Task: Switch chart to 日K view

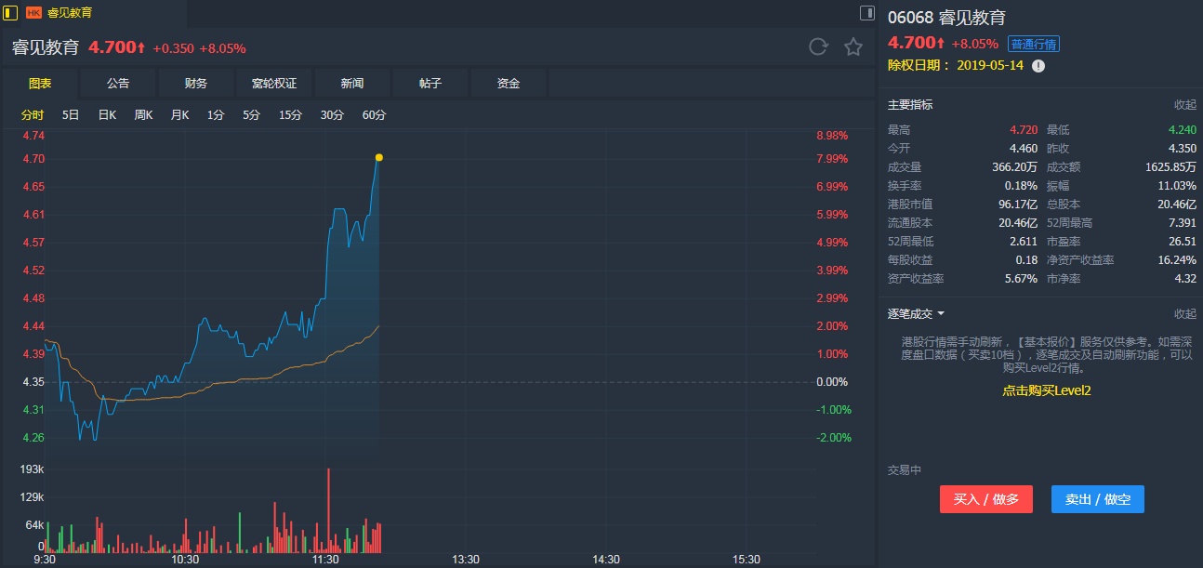Action: [107, 115]
